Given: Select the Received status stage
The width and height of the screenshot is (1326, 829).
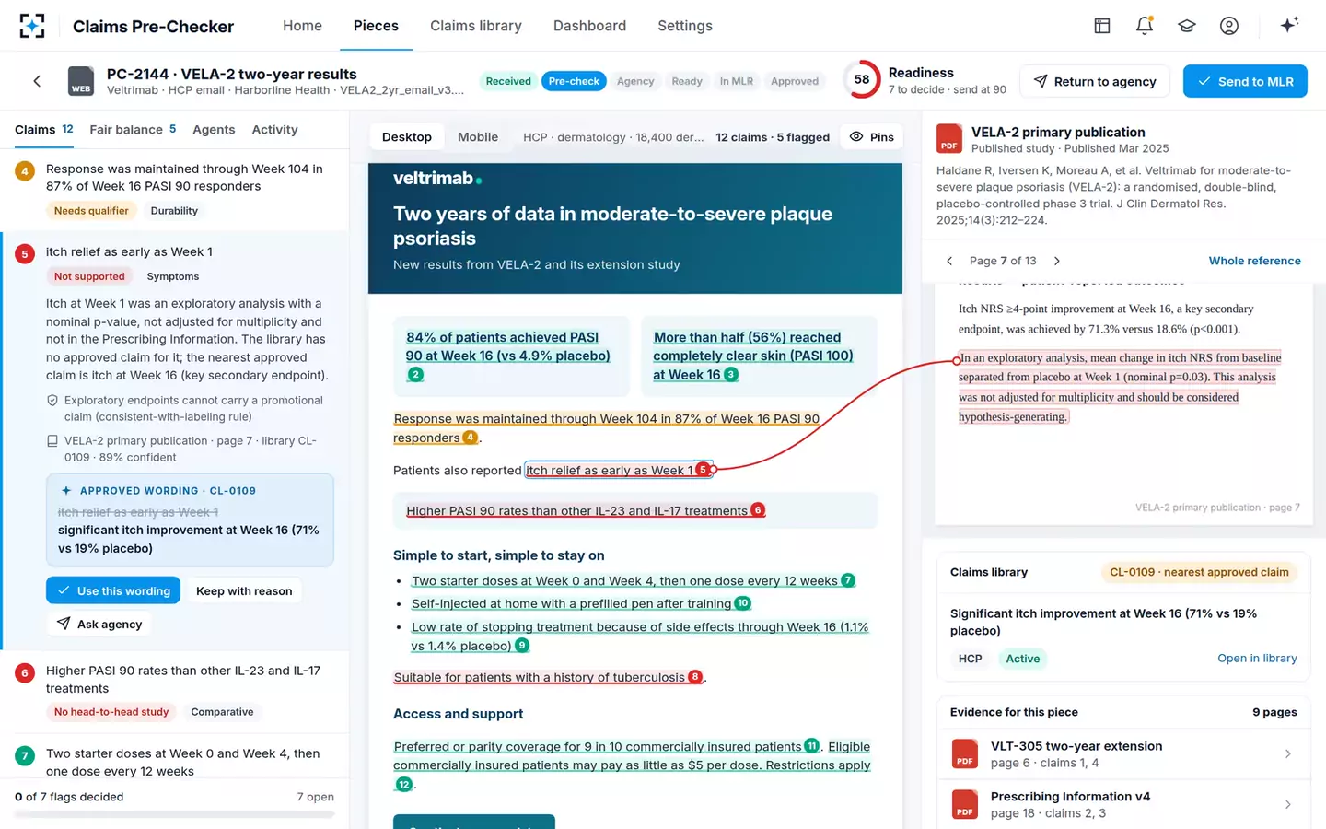Looking at the screenshot, I should 508,81.
